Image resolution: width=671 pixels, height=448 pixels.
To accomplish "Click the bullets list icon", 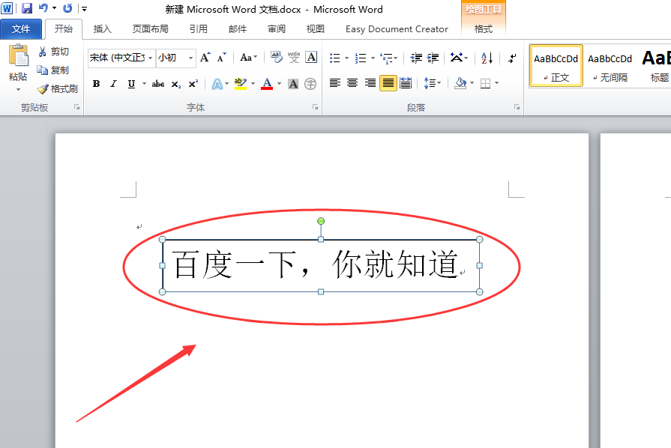I will 334,58.
